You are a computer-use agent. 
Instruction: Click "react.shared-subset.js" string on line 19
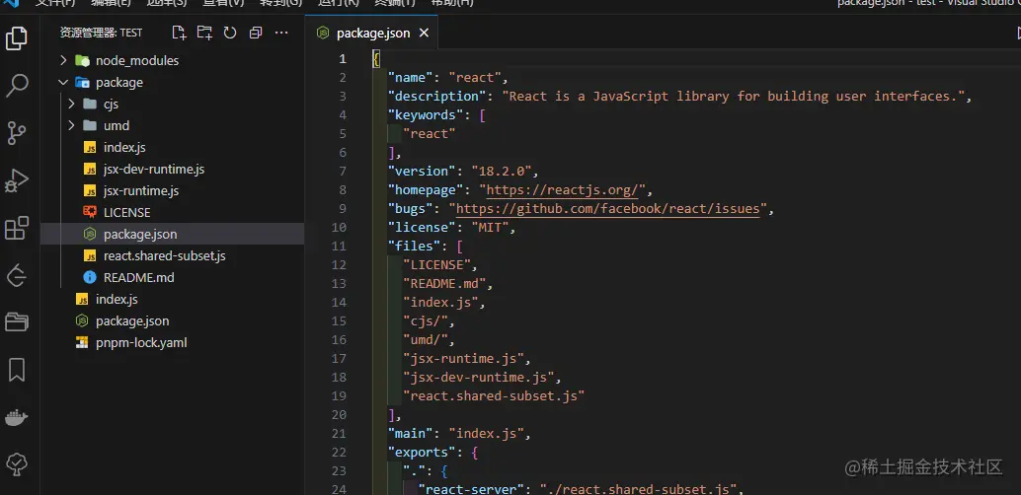pos(494,396)
